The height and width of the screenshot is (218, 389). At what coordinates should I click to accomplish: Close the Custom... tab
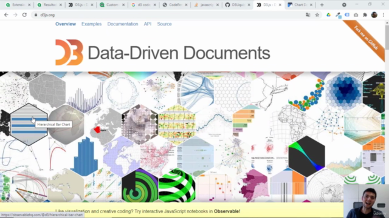pyautogui.click(x=123, y=5)
